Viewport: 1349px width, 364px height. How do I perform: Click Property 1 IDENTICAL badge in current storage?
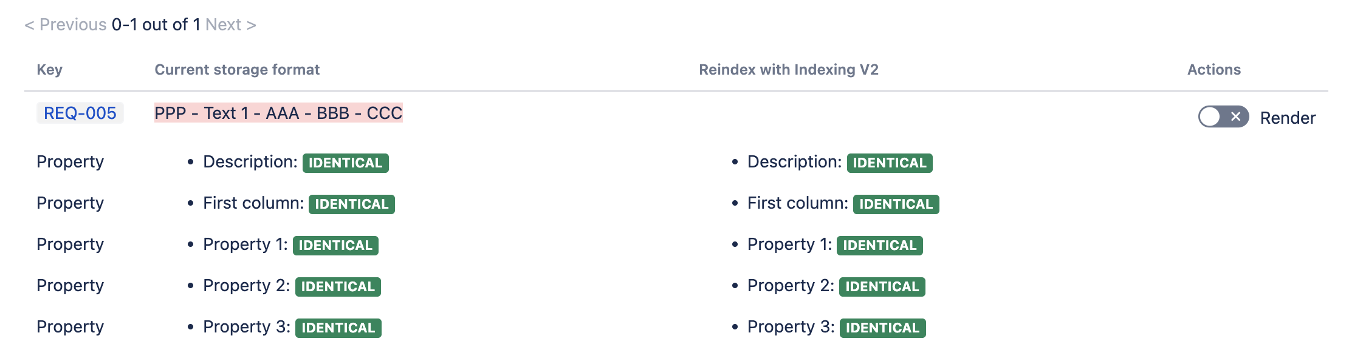335,245
